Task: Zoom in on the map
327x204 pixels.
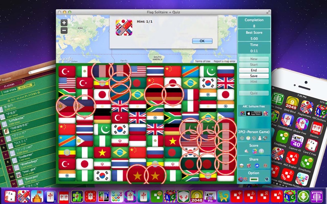Action: [x=64, y=23]
